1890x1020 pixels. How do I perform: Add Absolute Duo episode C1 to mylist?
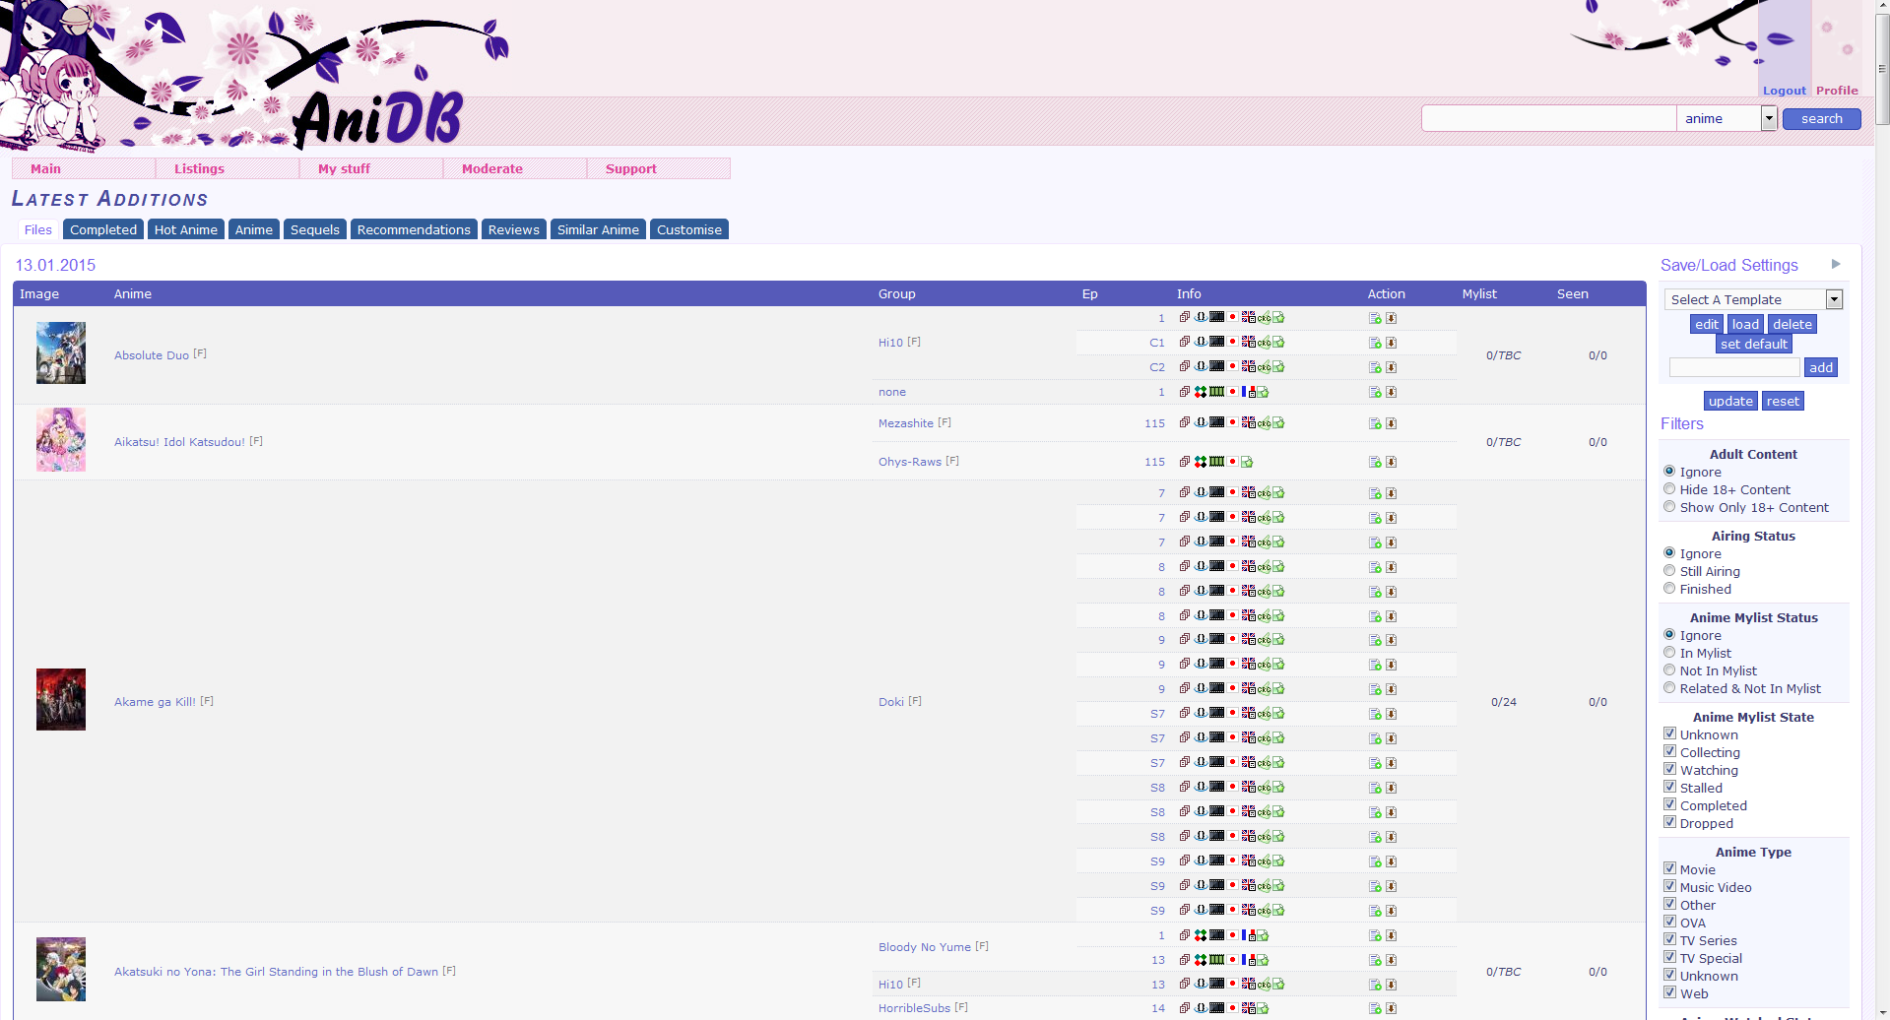tap(1375, 343)
